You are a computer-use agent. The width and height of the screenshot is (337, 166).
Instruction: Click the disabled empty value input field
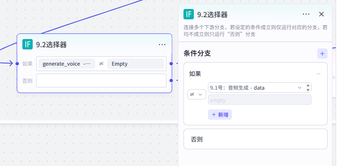coord(260,100)
